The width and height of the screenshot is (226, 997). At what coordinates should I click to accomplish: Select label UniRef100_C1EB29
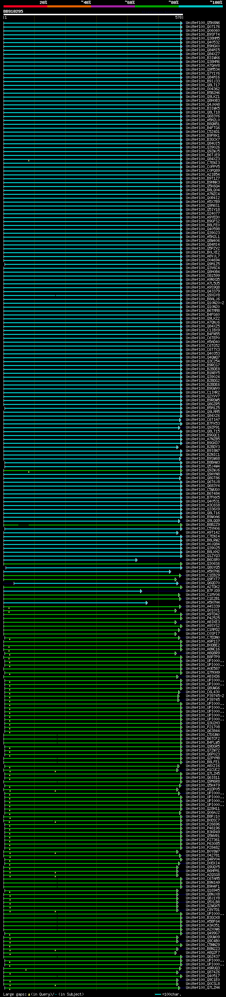click(203, 575)
